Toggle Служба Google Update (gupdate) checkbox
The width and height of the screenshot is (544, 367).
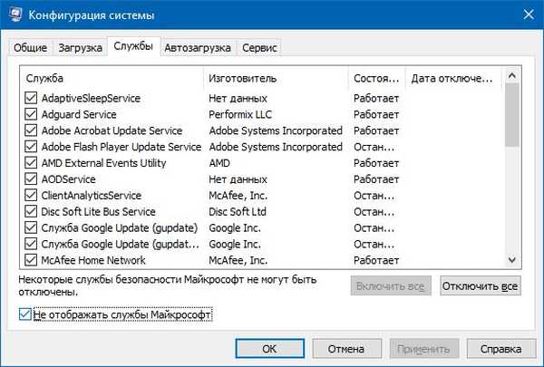point(31,227)
